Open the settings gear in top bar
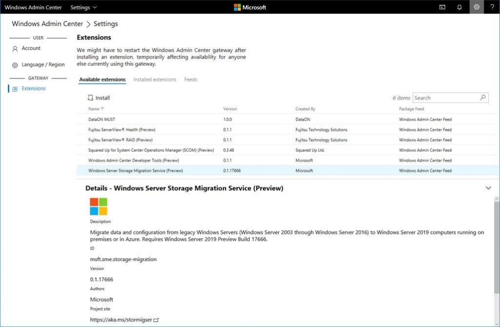This screenshot has height=327, width=500. click(x=477, y=7)
